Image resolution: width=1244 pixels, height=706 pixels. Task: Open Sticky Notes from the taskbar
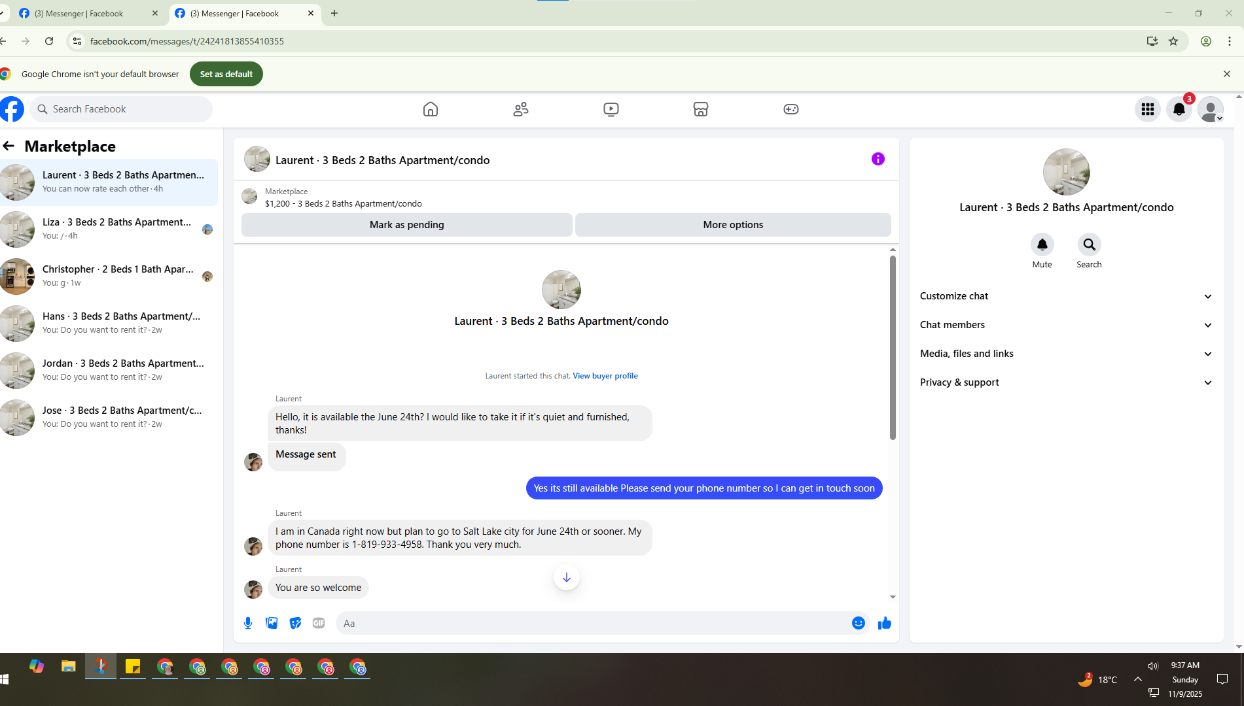133,667
